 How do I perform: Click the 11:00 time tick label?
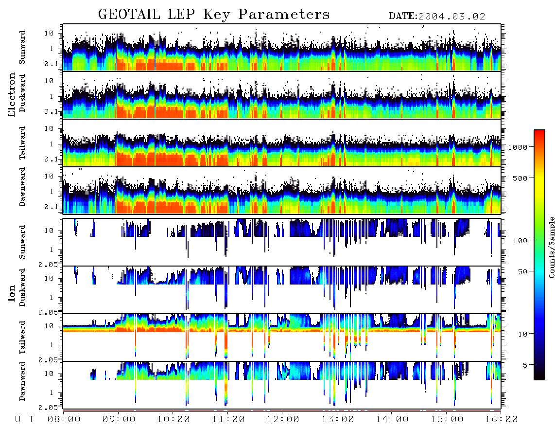coord(228,419)
